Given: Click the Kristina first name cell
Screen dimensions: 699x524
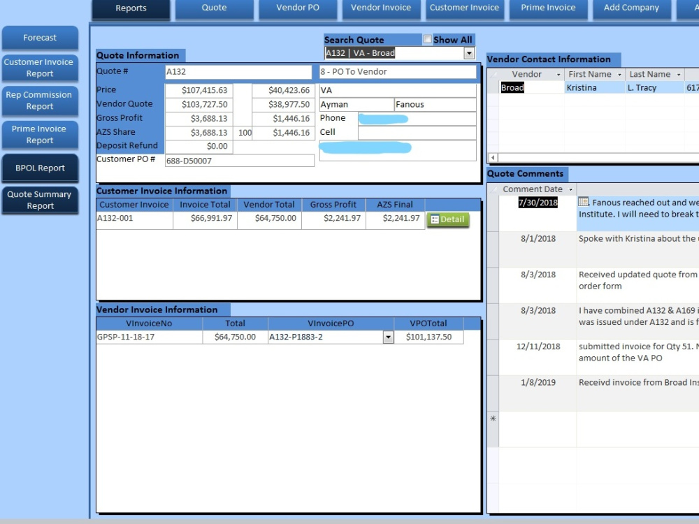Looking at the screenshot, I should pos(595,88).
